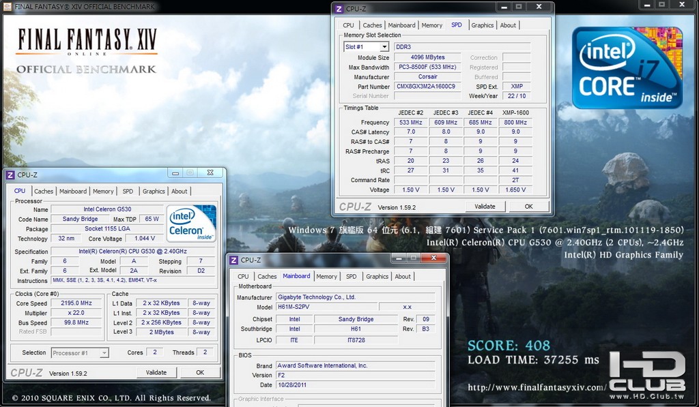Open Memory tab in Mainboard window
This screenshot has width=699, height=407.
(x=327, y=277)
